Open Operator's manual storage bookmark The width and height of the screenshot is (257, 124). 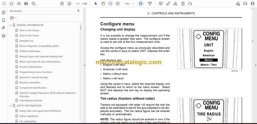(34, 77)
